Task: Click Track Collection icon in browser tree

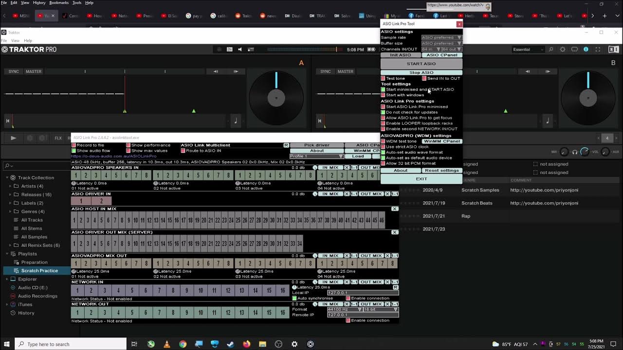Action: (x=13, y=177)
